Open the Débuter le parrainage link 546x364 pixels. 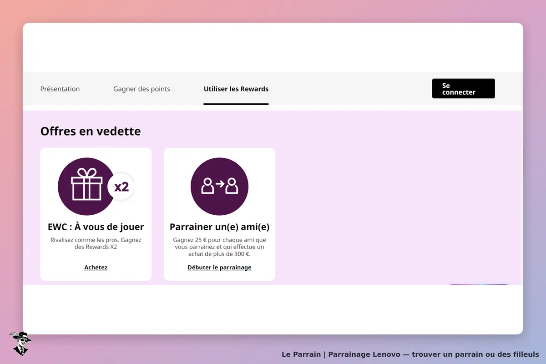click(219, 268)
